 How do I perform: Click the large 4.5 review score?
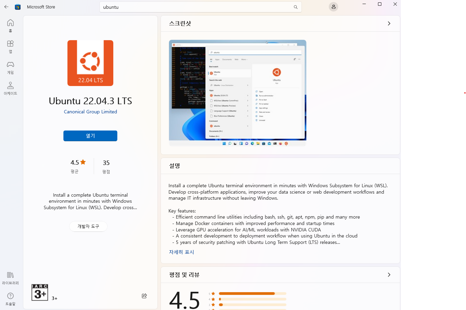pos(185,300)
